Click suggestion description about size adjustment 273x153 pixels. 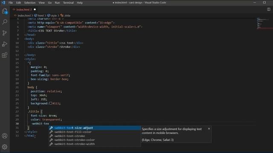(171, 131)
